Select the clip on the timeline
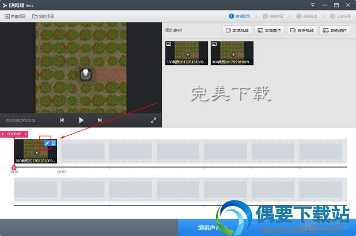This screenshot has height=236, width=356. [x=36, y=151]
